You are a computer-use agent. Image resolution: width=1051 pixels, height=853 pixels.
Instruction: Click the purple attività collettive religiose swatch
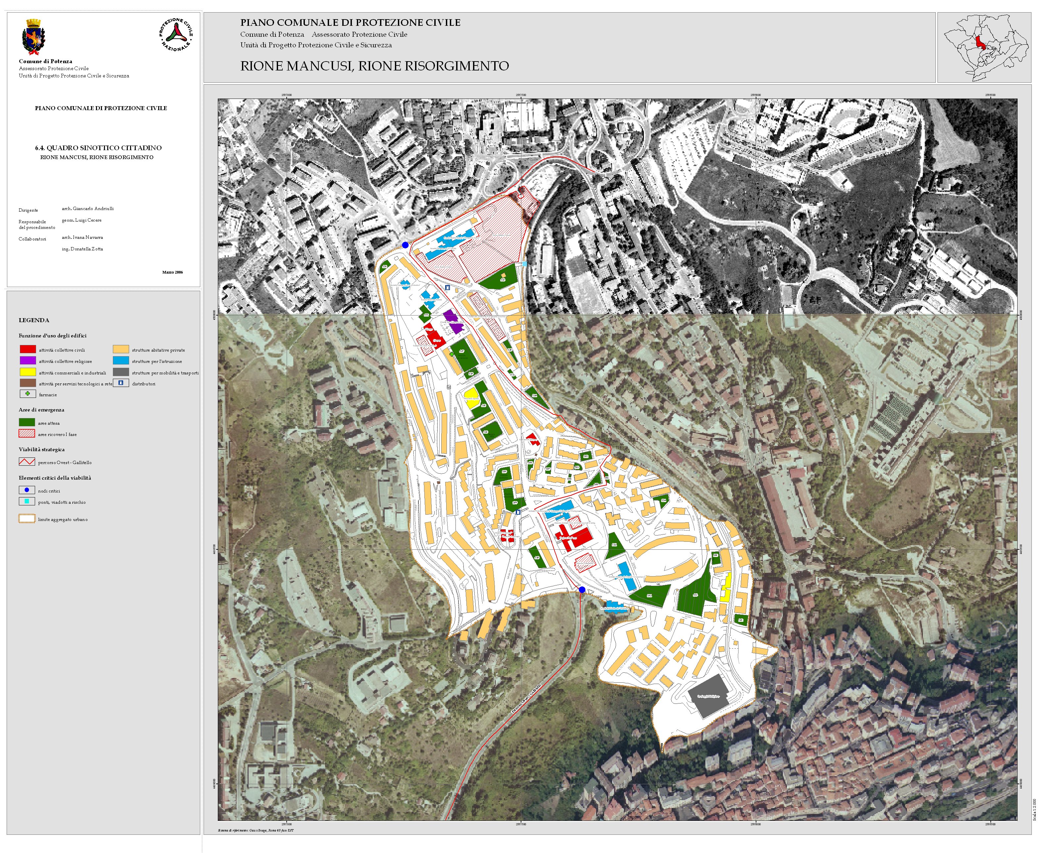[x=27, y=361]
